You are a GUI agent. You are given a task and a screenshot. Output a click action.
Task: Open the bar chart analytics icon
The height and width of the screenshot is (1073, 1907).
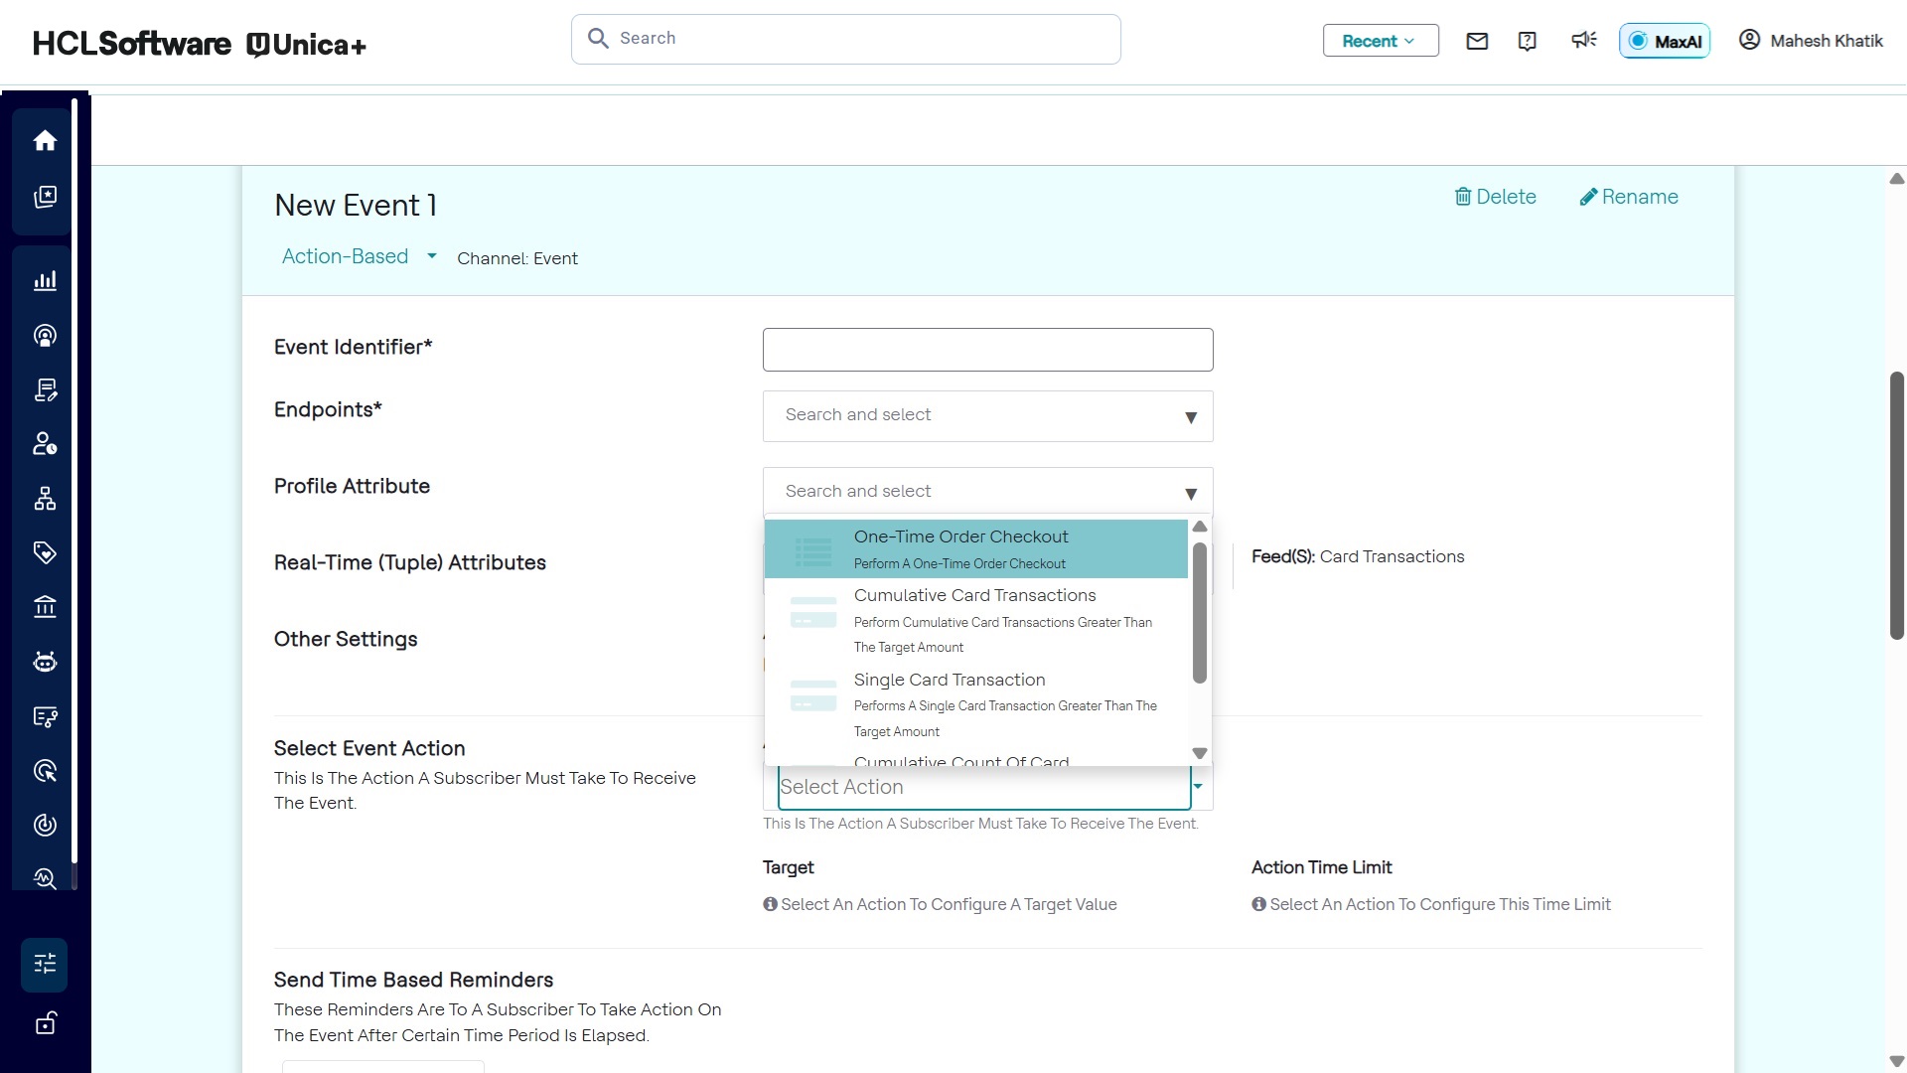tap(45, 281)
